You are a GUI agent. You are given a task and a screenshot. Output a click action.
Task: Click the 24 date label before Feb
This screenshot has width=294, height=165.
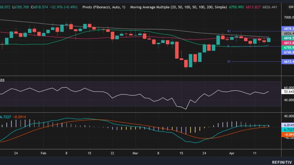tap(16, 153)
